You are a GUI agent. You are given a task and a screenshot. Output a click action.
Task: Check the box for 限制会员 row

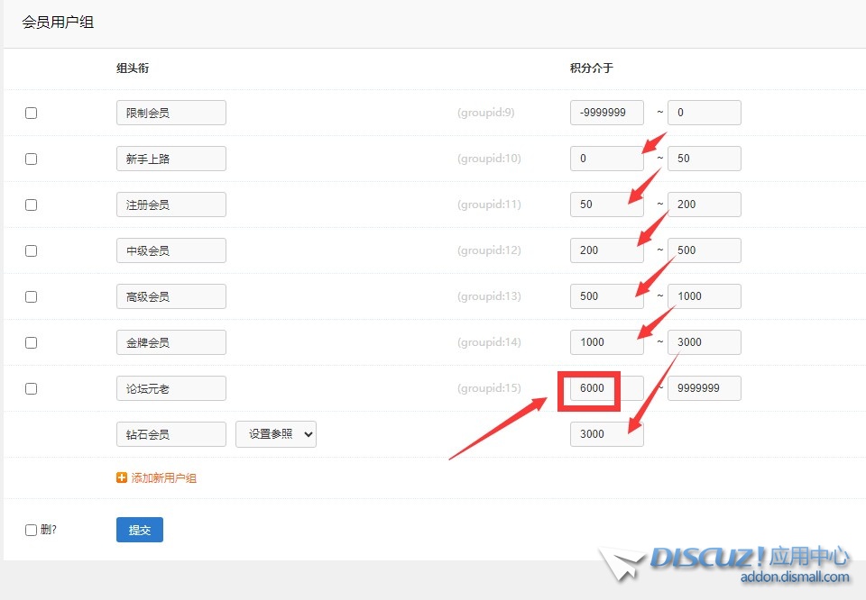point(31,113)
